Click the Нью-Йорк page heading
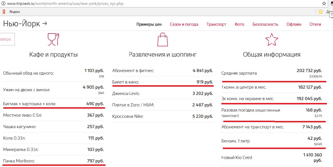333x167 pixels. tap(21, 23)
